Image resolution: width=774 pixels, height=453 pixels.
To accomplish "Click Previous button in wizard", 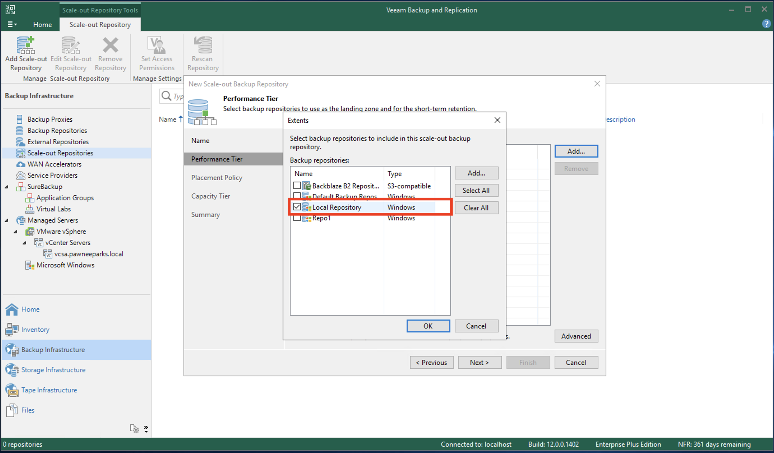I will point(431,363).
